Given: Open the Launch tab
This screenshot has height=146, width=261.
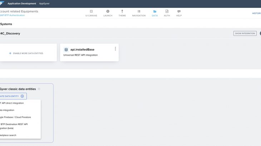Looking at the screenshot, I should [x=108, y=13].
